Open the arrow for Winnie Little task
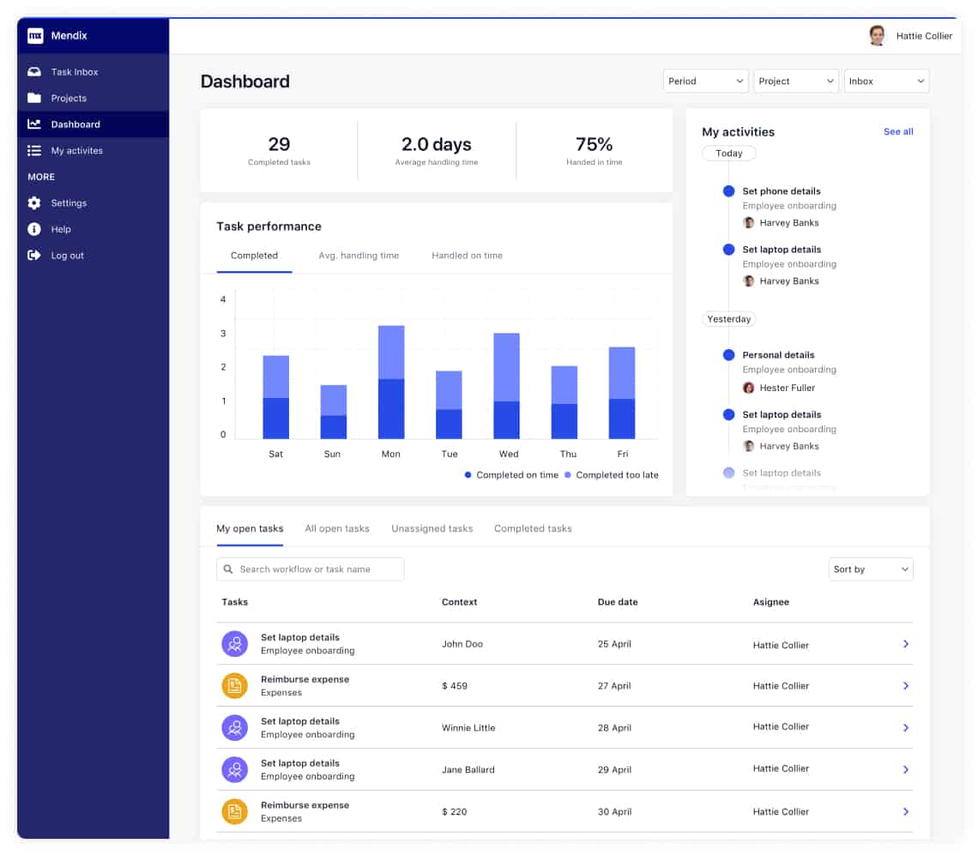The height and width of the screenshot is (856, 978). click(906, 727)
